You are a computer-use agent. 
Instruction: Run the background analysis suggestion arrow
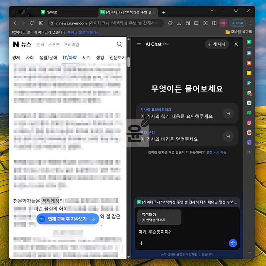(x=228, y=136)
